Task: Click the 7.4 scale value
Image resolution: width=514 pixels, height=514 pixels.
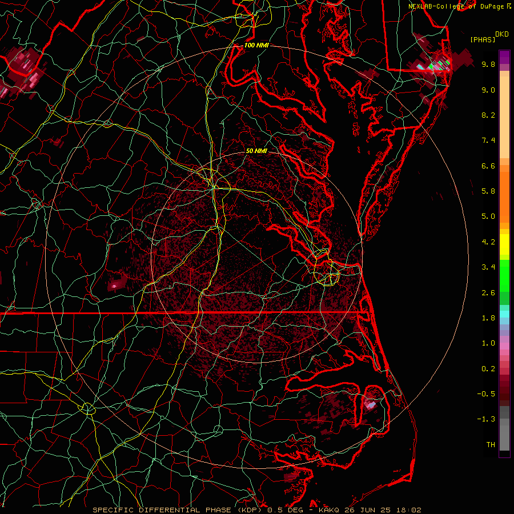Action: point(488,140)
